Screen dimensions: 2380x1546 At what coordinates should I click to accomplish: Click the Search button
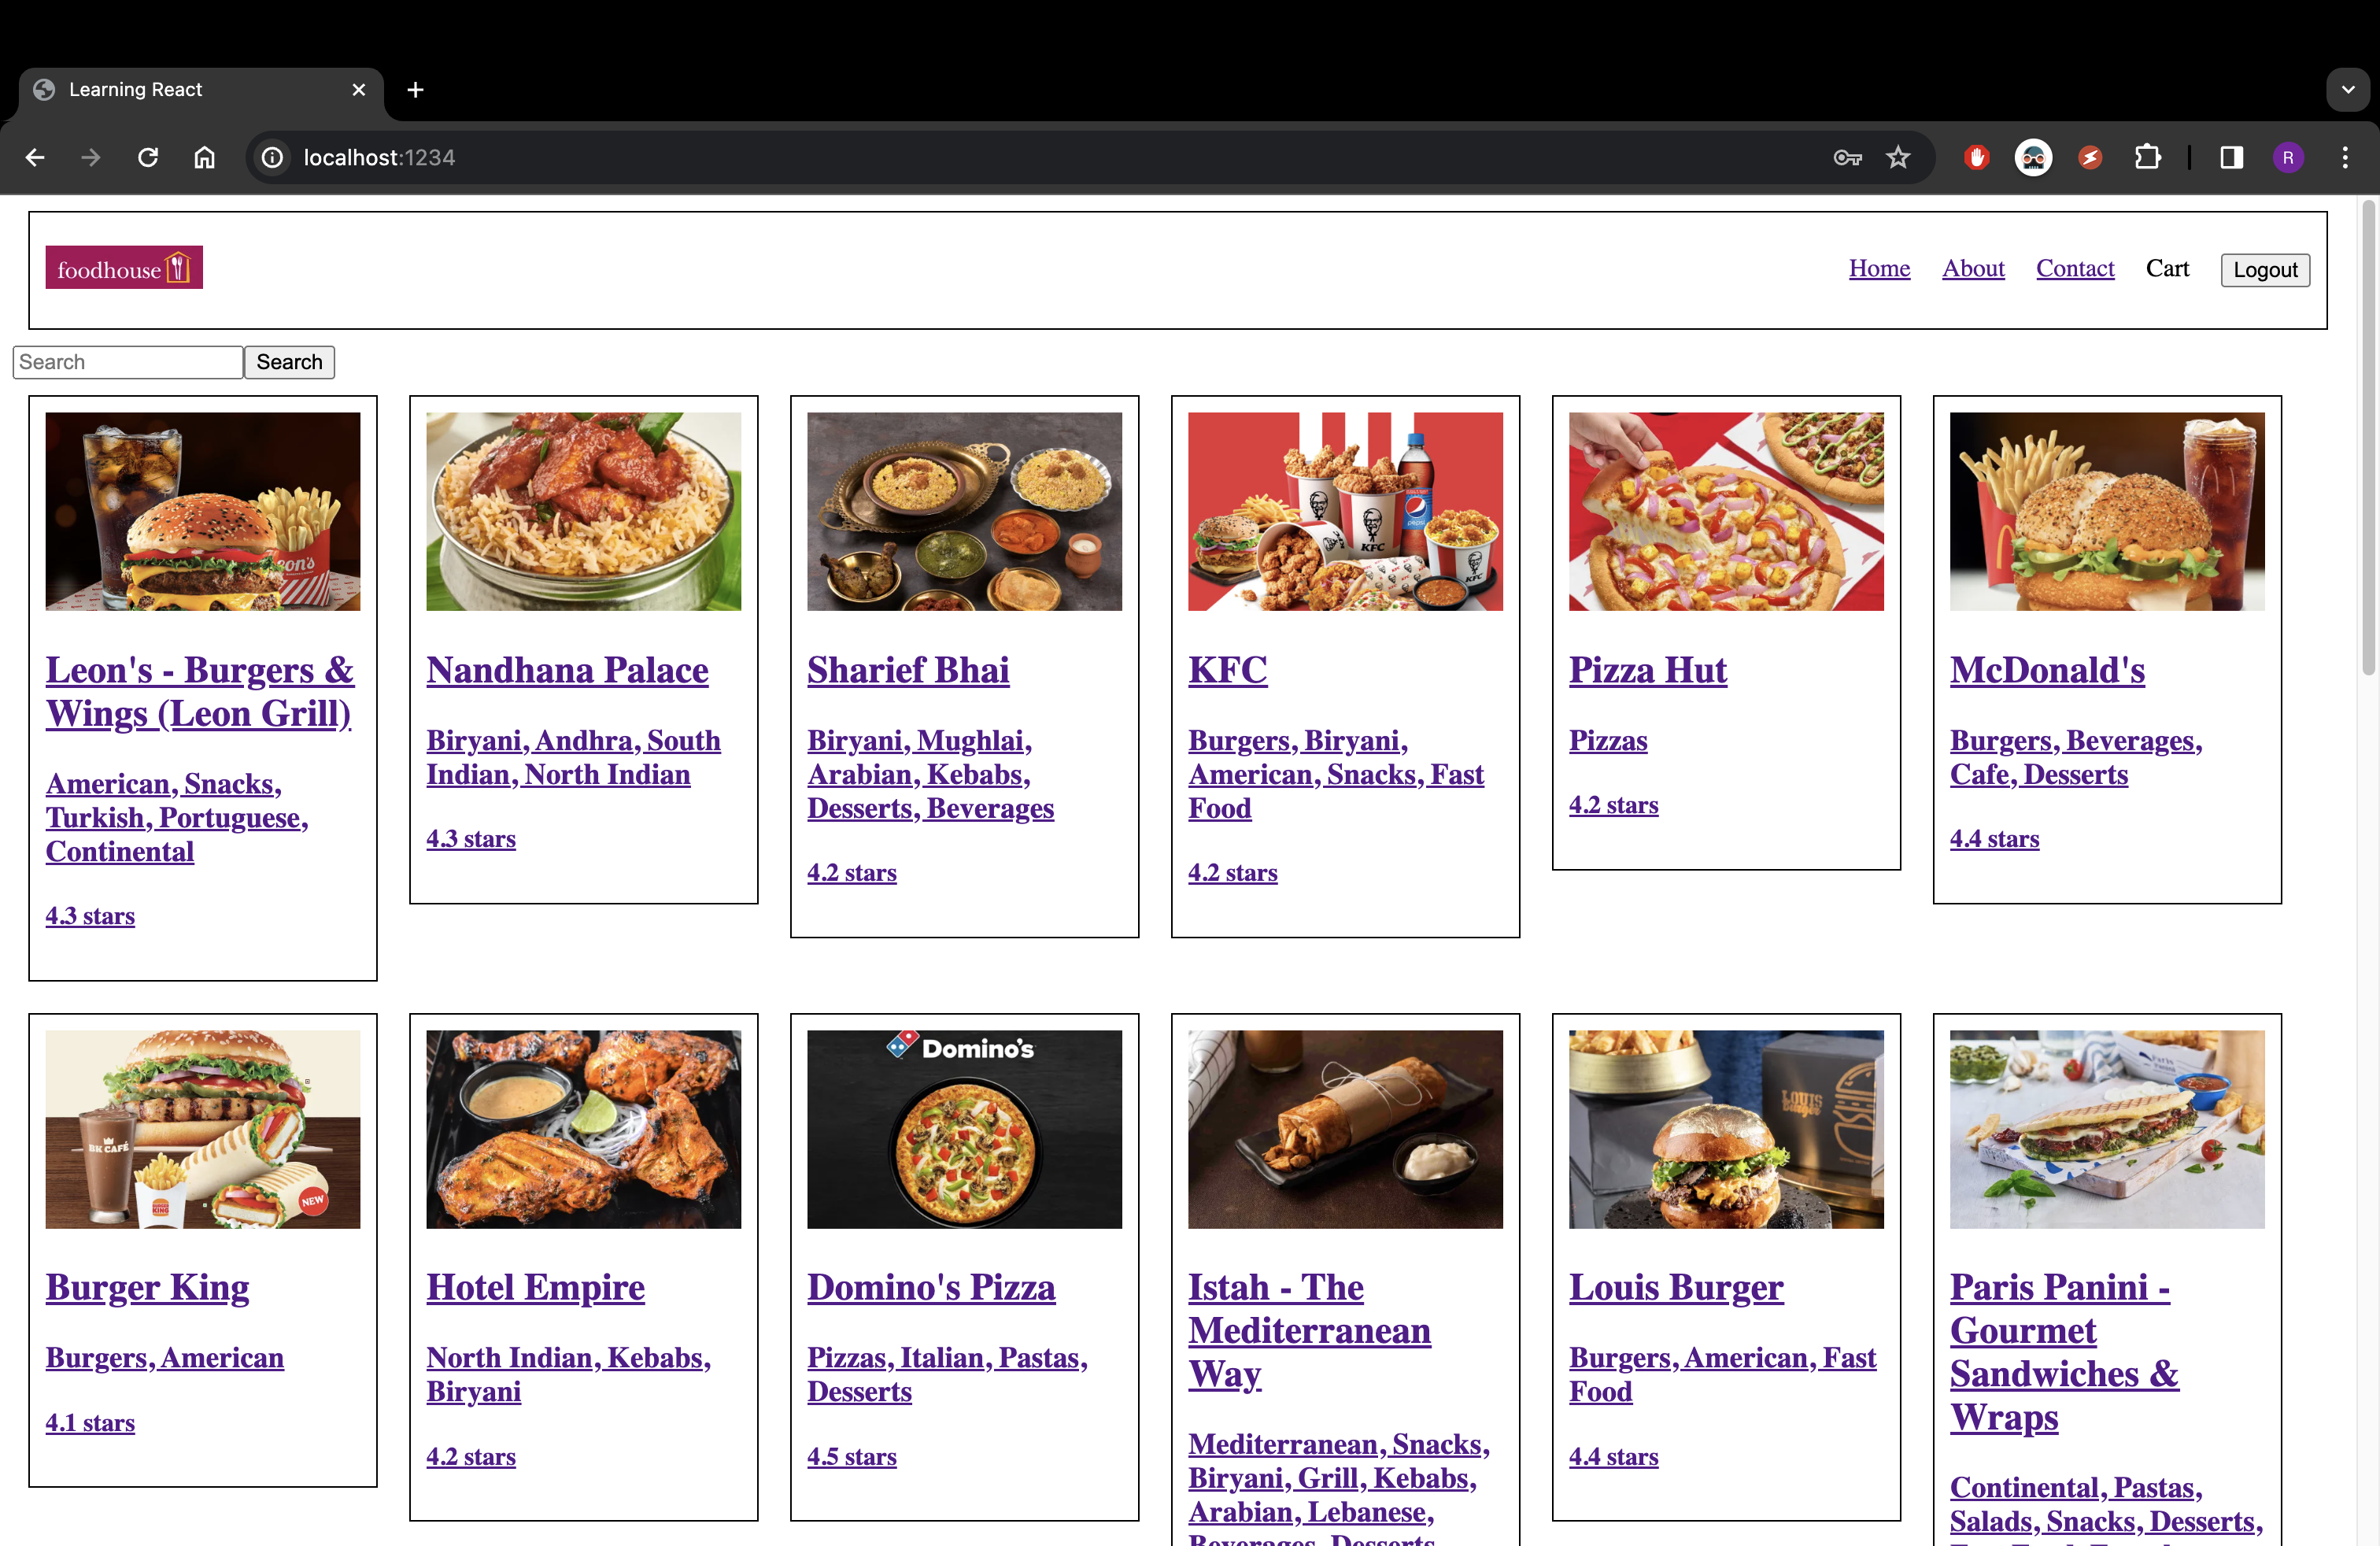289,362
